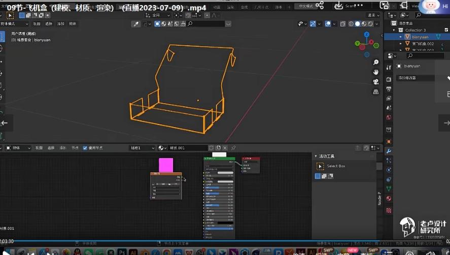This screenshot has width=450, height=255.
Task: Click the magenta color preview on node
Action: pos(166,165)
